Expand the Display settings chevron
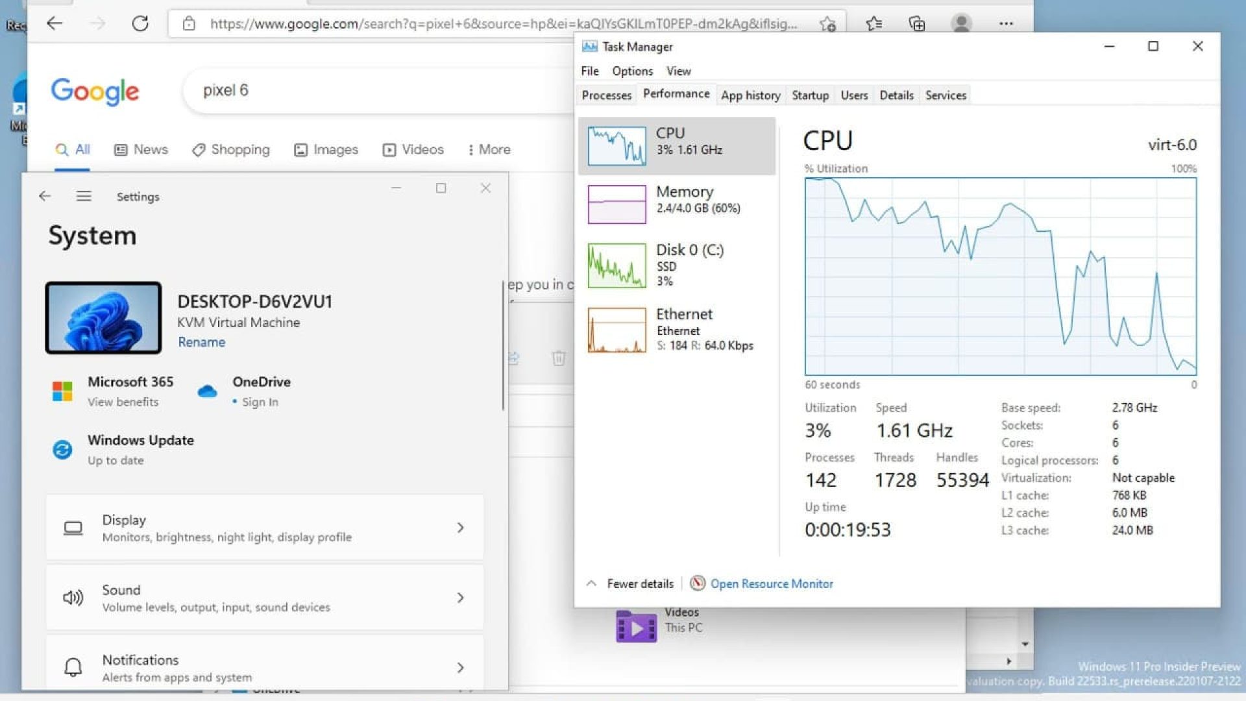The height and width of the screenshot is (701, 1246). pyautogui.click(x=460, y=528)
